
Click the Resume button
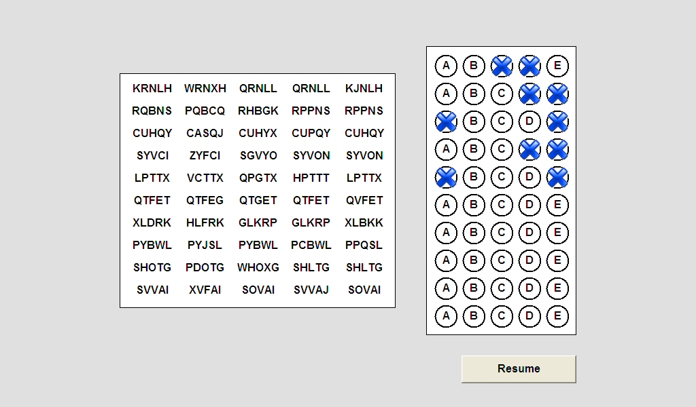coord(519,369)
